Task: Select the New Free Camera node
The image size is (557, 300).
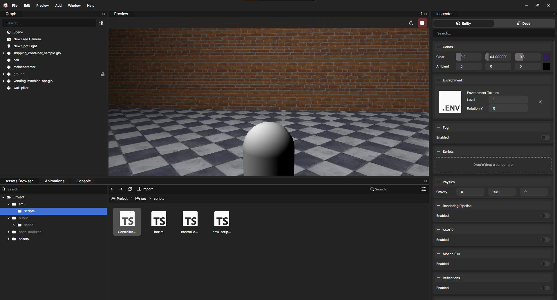Action: [27, 39]
